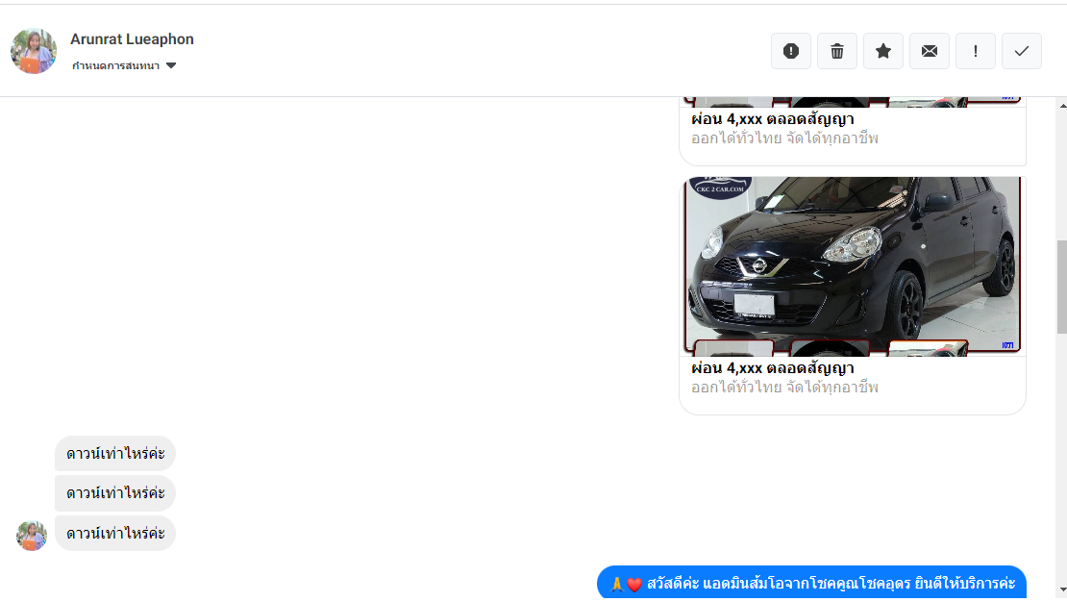Click lower card title ผ่อน 4,xxx ตลอดสัญญา
Screen dimensions: 1067x602
click(x=772, y=368)
